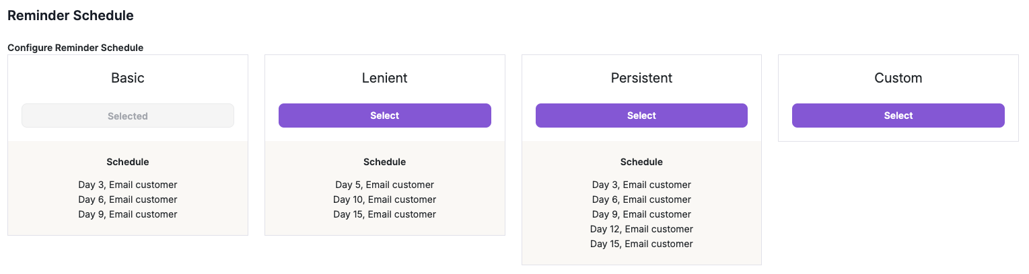Click the Configure Reminder Schedule label
The width and height of the screenshot is (1029, 274).
pyautogui.click(x=75, y=48)
